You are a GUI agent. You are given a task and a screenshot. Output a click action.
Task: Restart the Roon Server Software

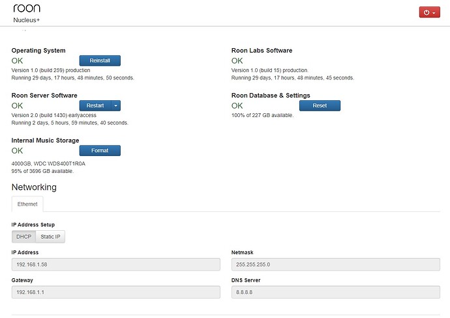coord(95,105)
